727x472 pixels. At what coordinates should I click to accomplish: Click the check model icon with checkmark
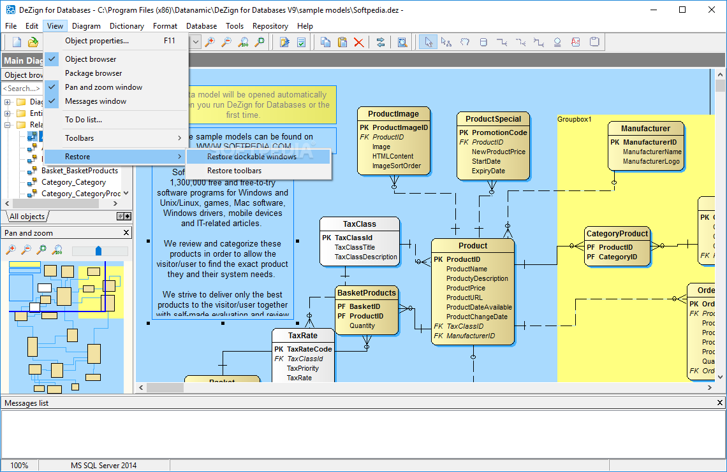(301, 42)
